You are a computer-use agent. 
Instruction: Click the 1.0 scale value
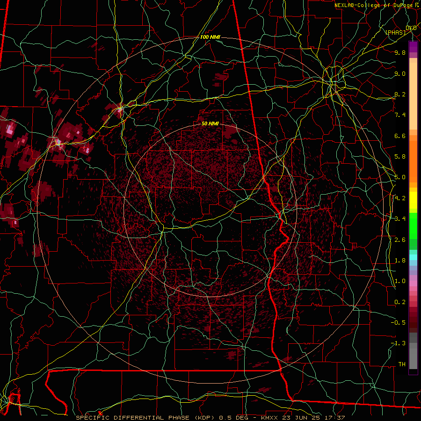400,281
